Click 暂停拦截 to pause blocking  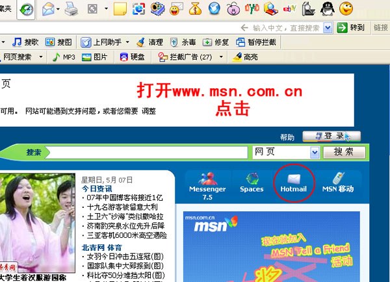[256, 42]
